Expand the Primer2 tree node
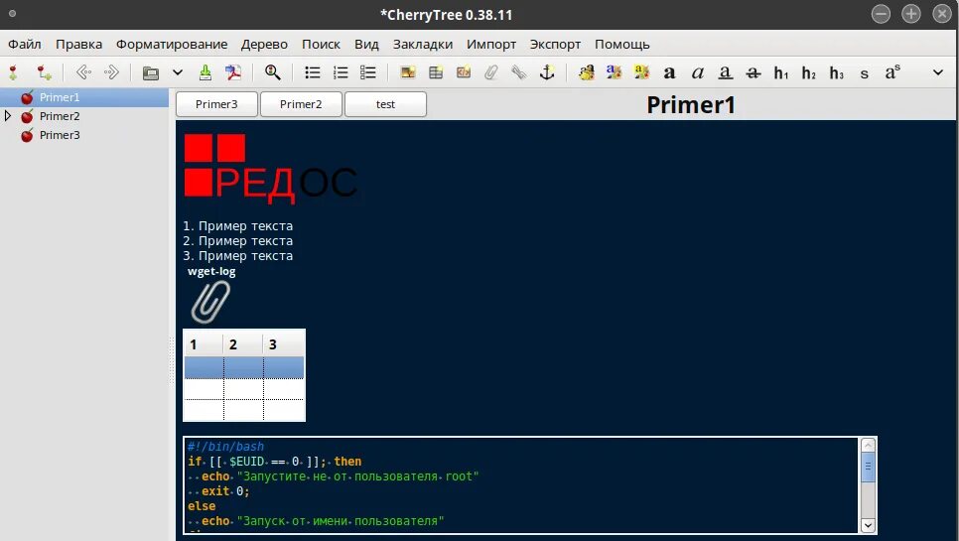The height and width of the screenshot is (541, 959). click(x=8, y=115)
